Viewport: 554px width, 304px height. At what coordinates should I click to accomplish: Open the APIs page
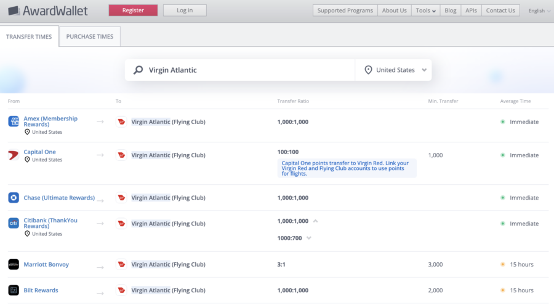coord(471,10)
